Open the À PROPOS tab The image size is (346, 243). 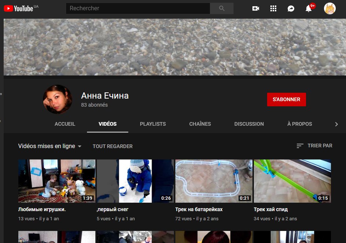(x=300, y=124)
